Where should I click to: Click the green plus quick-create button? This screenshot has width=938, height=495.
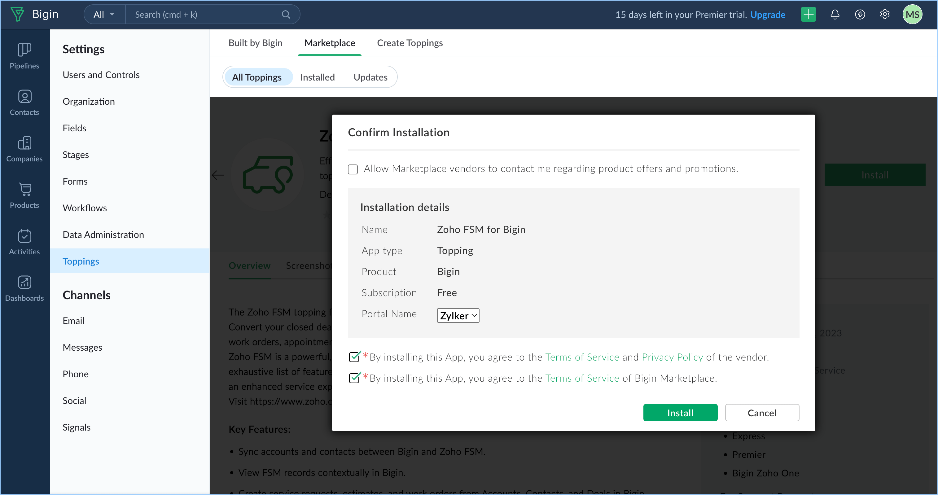[809, 15]
